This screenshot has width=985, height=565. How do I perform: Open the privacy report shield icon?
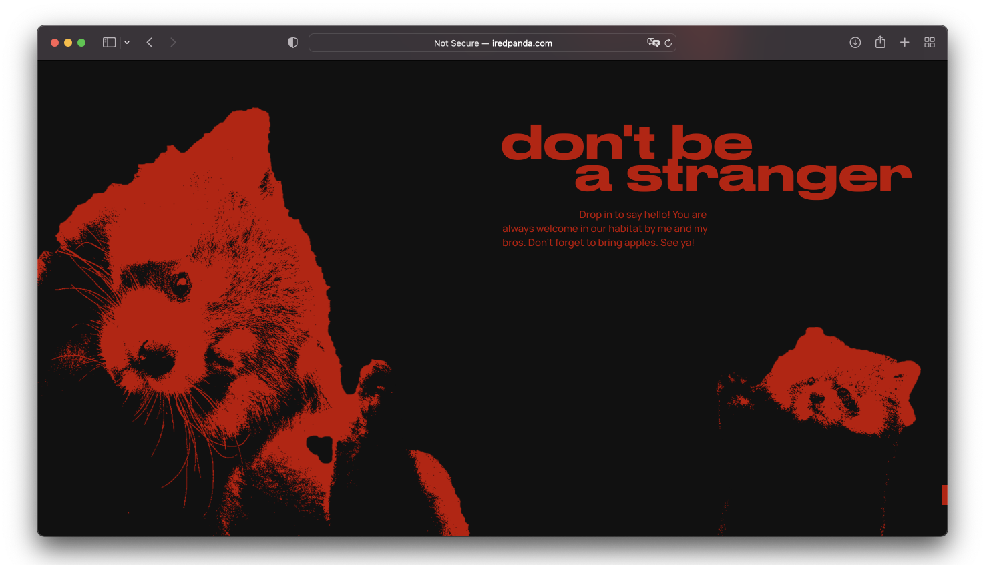pos(292,43)
